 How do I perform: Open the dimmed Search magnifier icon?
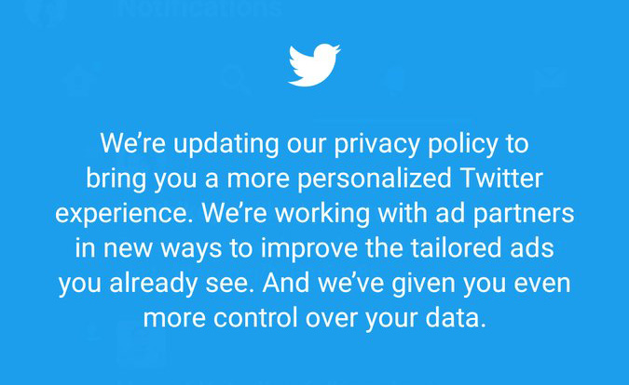coord(235,81)
